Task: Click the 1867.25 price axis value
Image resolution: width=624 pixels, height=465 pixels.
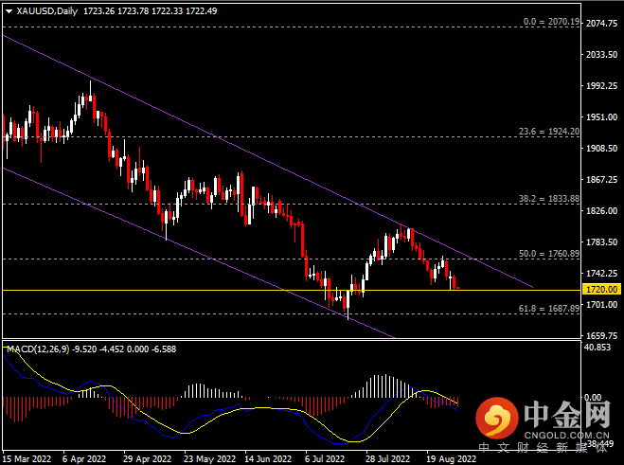Action: (x=601, y=180)
